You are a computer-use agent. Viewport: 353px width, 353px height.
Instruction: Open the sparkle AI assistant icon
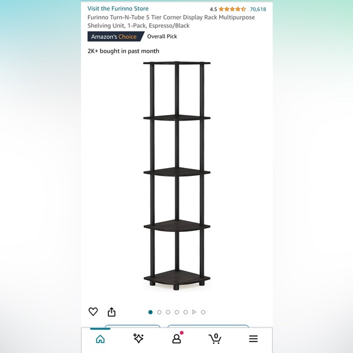click(x=138, y=338)
